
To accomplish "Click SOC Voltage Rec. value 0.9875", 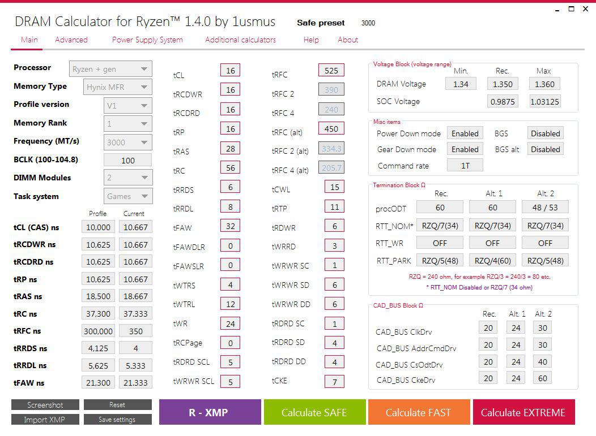I will [503, 101].
